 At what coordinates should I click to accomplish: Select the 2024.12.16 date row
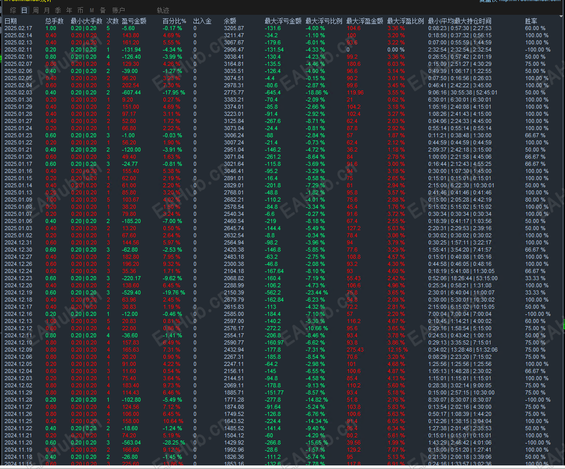click(18, 314)
